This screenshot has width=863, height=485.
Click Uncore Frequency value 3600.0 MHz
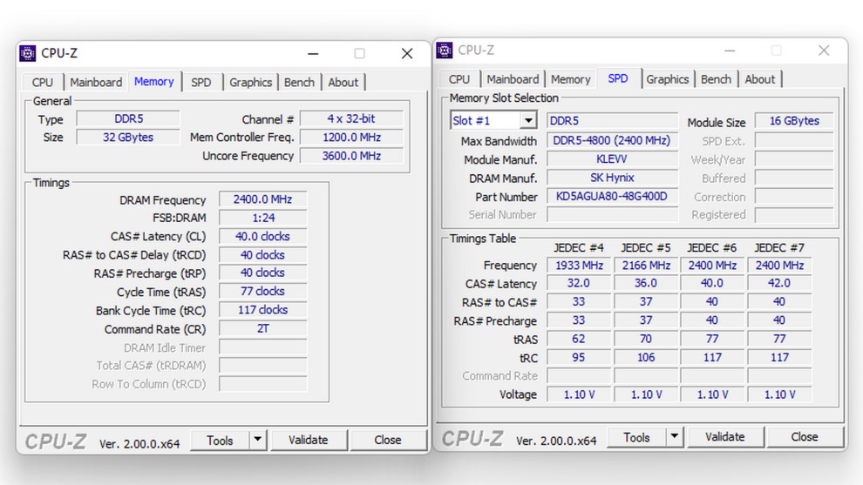click(x=351, y=156)
